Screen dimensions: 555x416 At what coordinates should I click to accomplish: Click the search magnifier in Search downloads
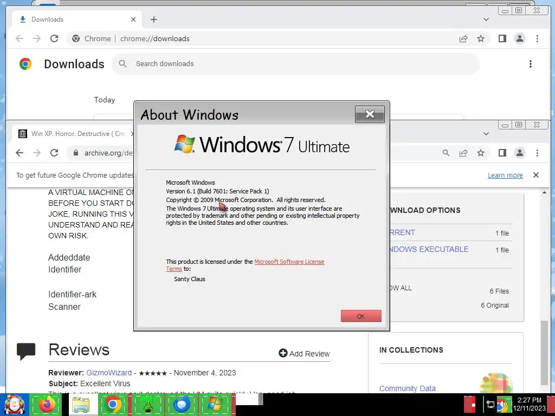(123, 64)
